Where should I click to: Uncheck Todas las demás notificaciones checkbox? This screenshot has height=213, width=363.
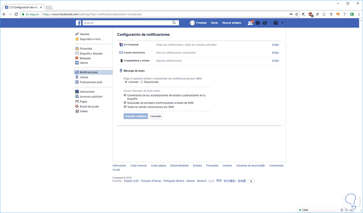(125, 107)
